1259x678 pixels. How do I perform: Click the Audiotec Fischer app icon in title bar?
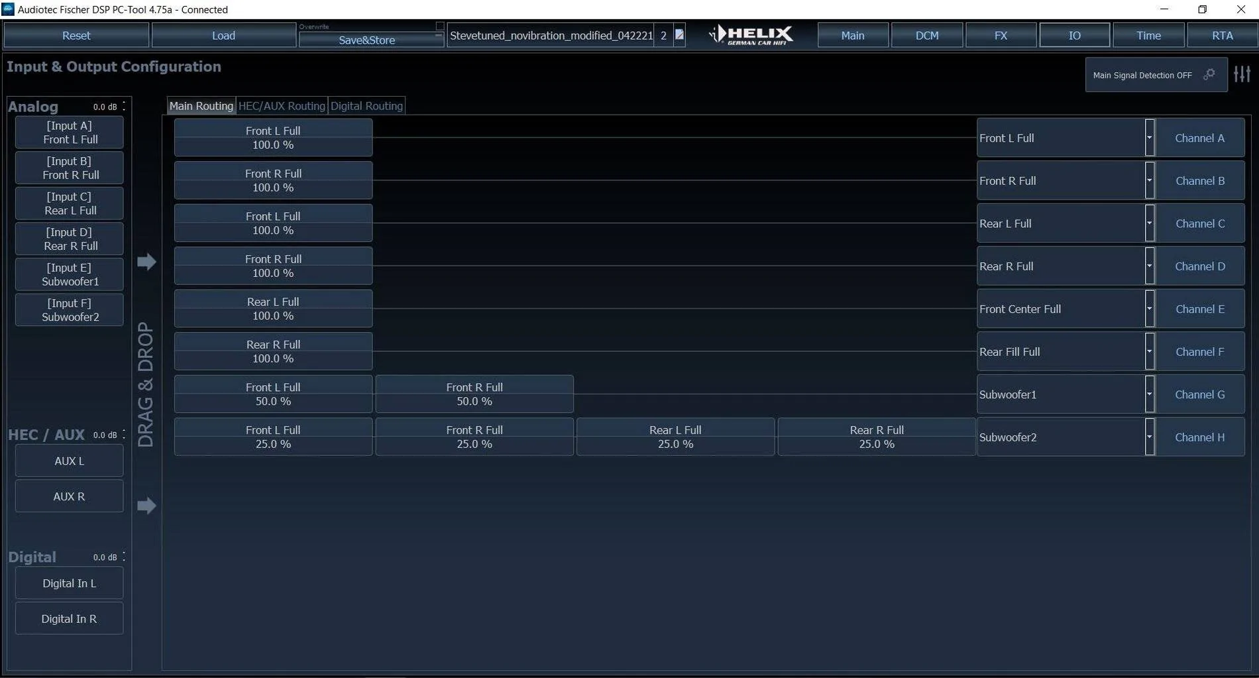pyautogui.click(x=8, y=9)
